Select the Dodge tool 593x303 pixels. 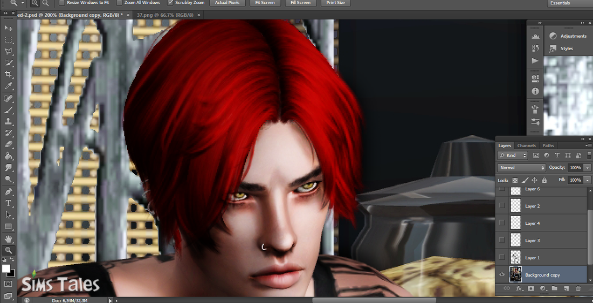tap(8, 180)
